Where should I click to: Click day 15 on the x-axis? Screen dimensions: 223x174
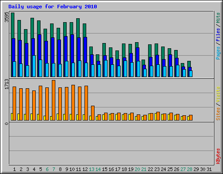click(x=105, y=169)
